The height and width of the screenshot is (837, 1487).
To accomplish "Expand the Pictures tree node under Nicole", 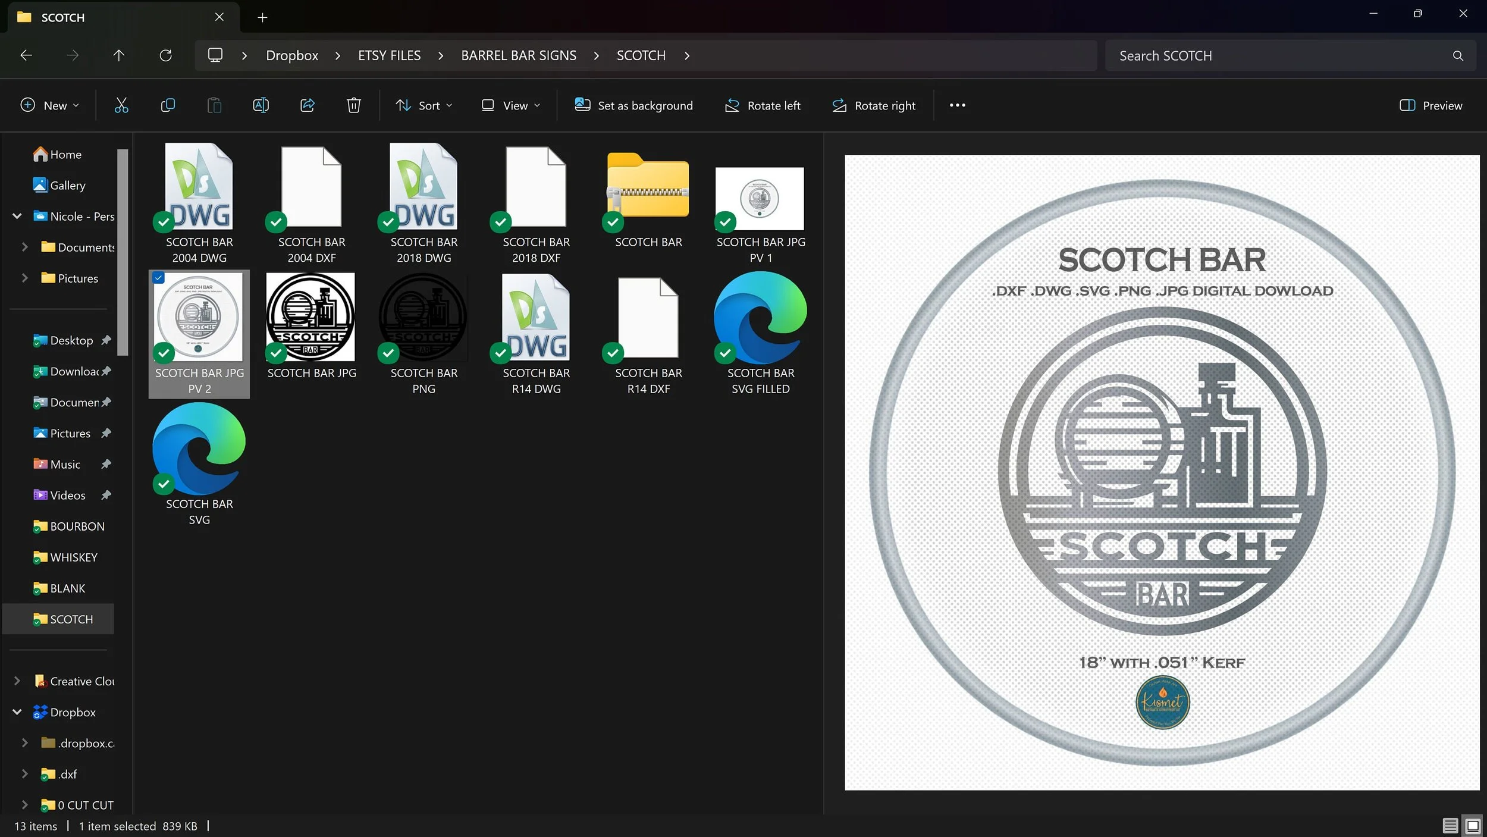I will (24, 278).
